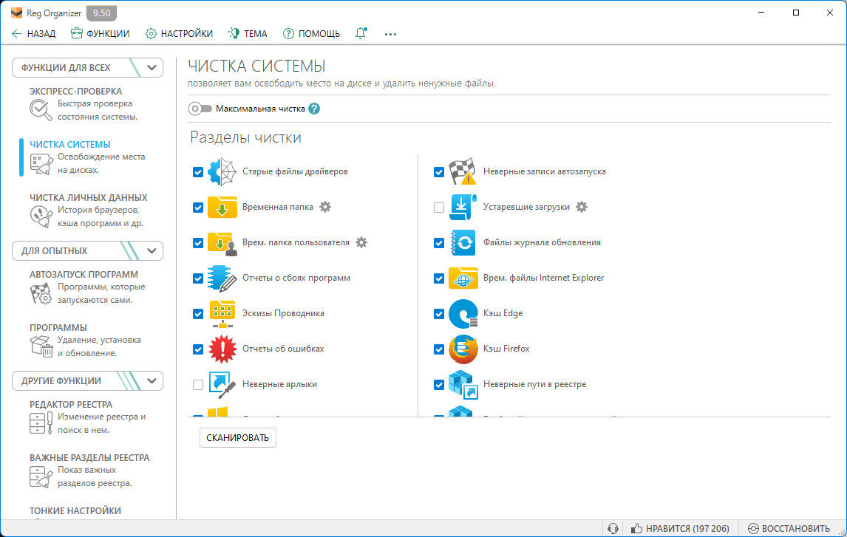The image size is (847, 537).
Task: Click the 9.50 version badge
Action: pyautogui.click(x=101, y=13)
